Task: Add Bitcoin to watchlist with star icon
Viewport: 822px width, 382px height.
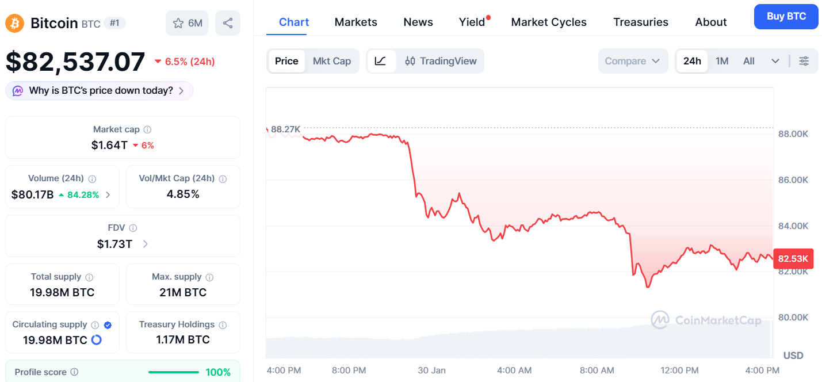Action: point(187,23)
